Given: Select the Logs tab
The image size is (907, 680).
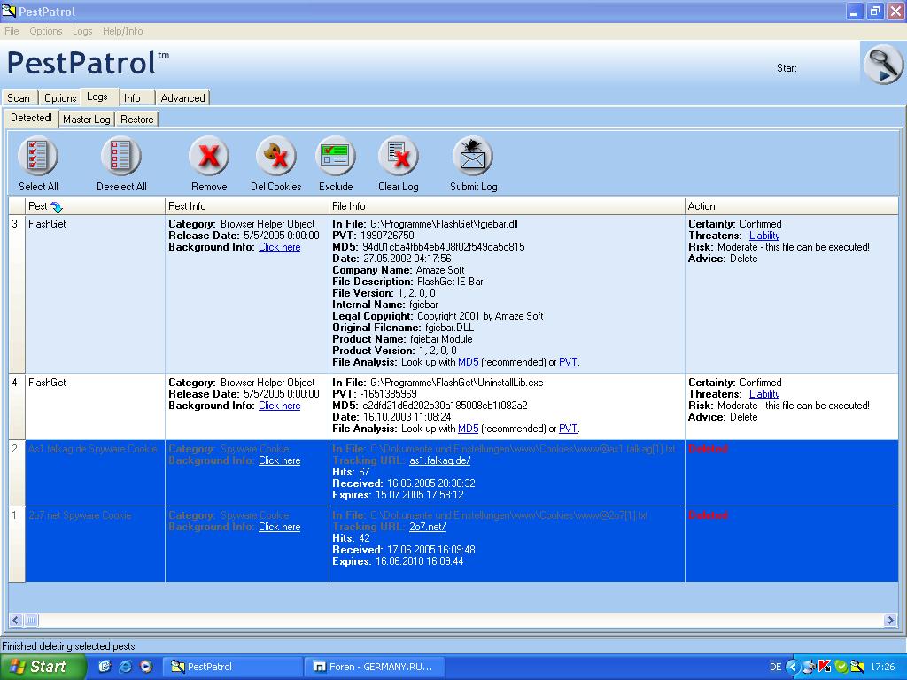Looking at the screenshot, I should [97, 97].
